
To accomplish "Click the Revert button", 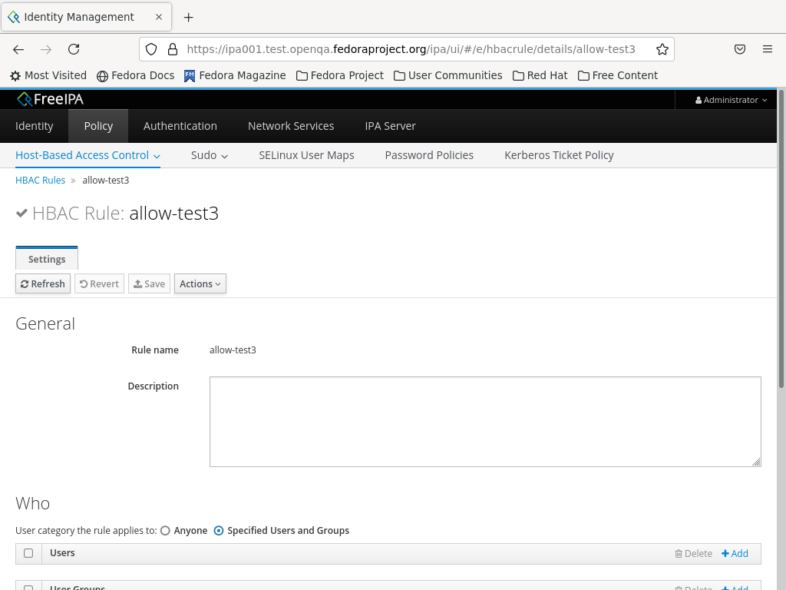I will 99,283.
